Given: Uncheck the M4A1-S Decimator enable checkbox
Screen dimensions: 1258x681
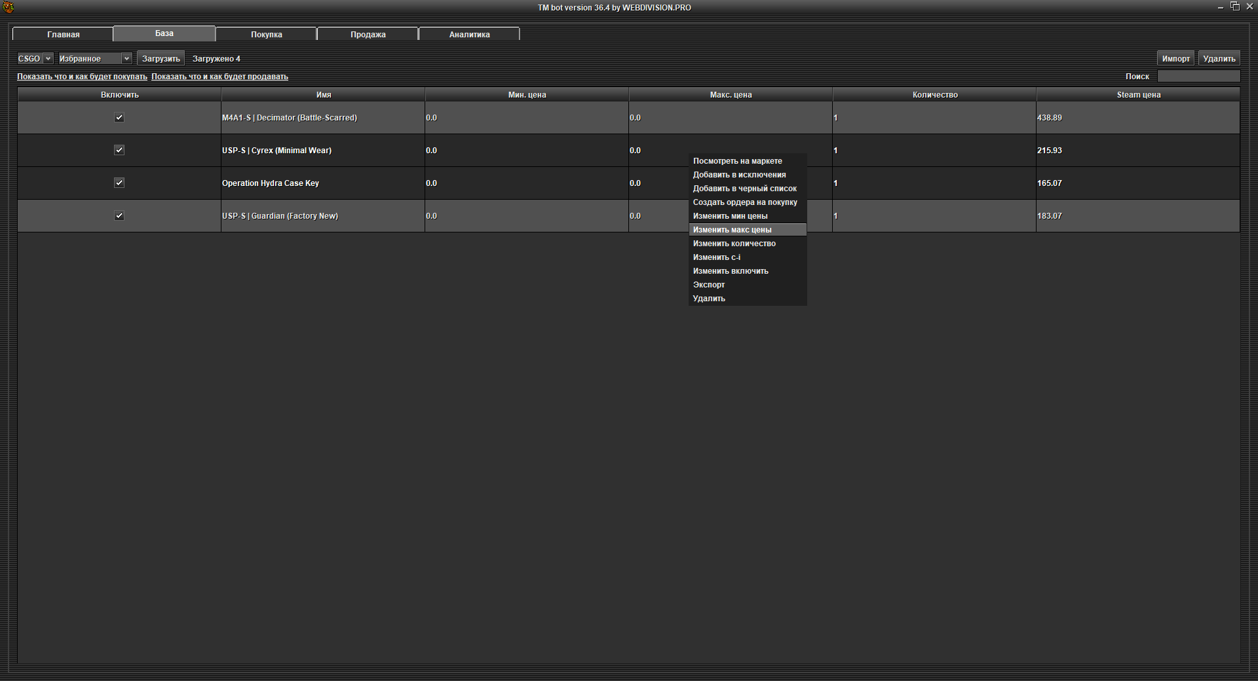Looking at the screenshot, I should [119, 118].
